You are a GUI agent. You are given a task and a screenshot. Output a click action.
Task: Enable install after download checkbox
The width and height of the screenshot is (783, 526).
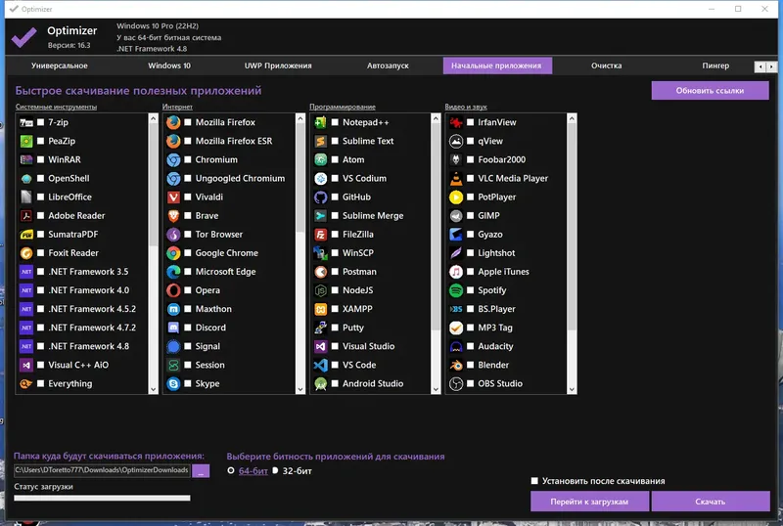[x=534, y=481]
